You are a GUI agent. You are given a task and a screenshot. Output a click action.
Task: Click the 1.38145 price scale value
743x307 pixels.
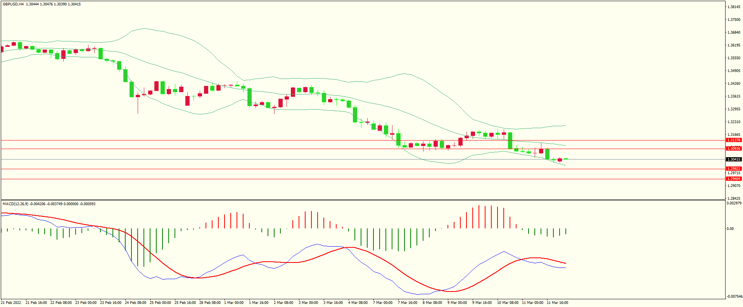click(x=734, y=7)
